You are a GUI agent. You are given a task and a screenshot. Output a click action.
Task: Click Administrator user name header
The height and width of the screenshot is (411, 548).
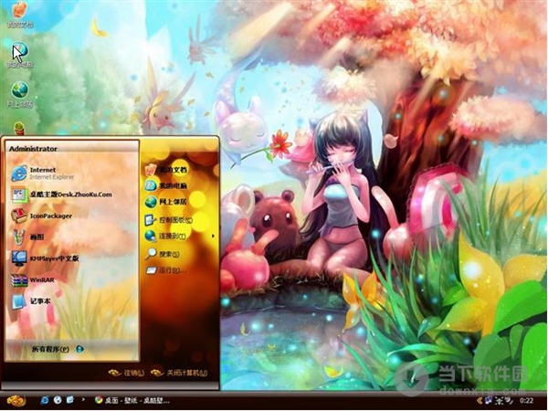tap(33, 149)
